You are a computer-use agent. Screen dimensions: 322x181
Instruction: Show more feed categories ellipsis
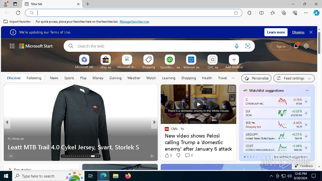tap(233, 78)
